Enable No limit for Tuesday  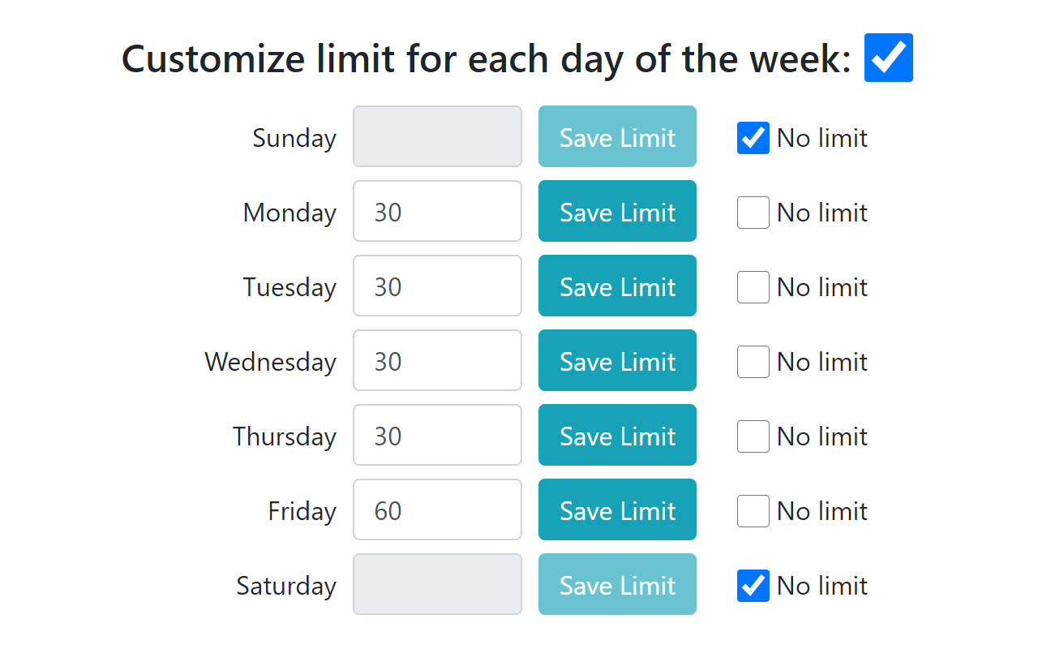753,287
